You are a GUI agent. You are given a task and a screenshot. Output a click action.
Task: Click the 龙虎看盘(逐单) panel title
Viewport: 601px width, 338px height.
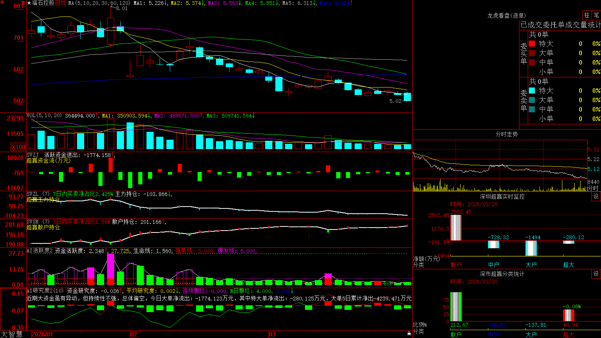point(507,15)
